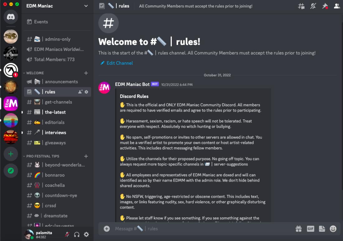Open the emoji picker

[x=333, y=229]
